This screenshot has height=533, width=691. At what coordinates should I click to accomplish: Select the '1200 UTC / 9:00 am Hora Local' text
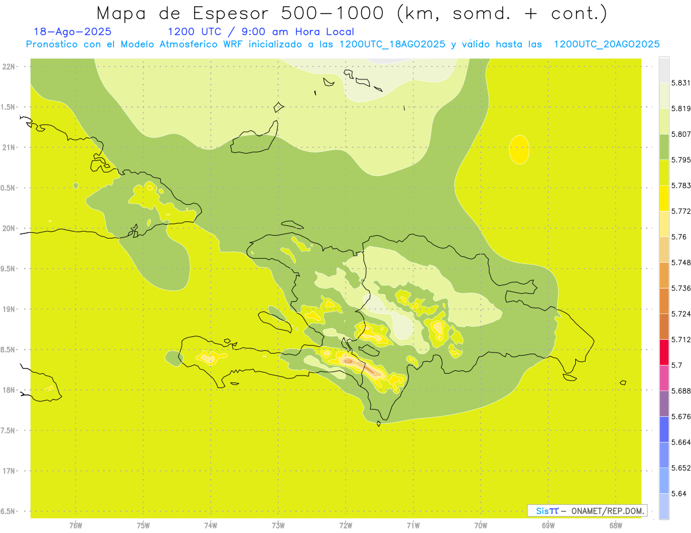click(260, 32)
